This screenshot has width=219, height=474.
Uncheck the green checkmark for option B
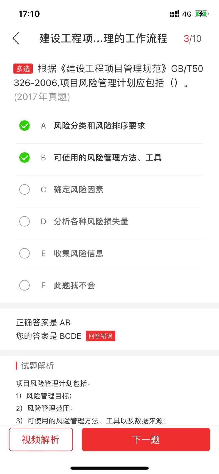pos(24,158)
